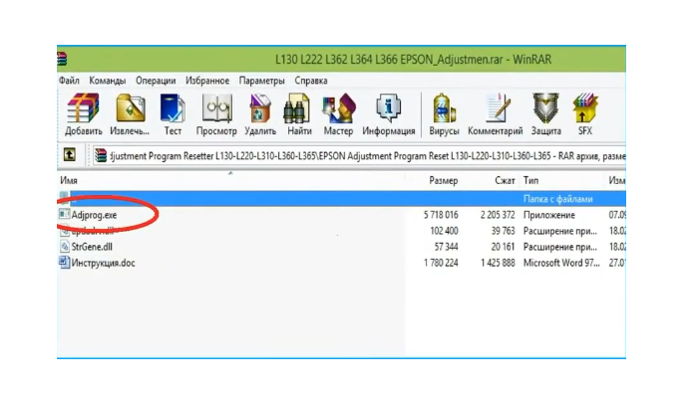Click the archive path address field
This screenshot has width=698, height=398.
[x=360, y=156]
